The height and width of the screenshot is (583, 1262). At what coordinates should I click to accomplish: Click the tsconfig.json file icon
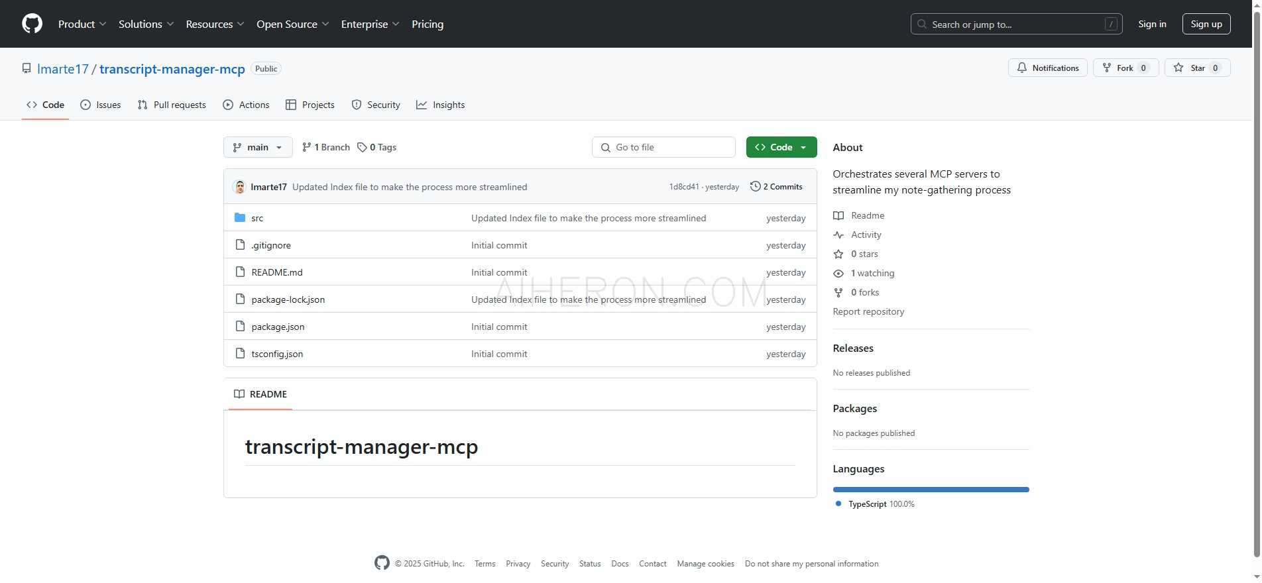click(x=240, y=354)
